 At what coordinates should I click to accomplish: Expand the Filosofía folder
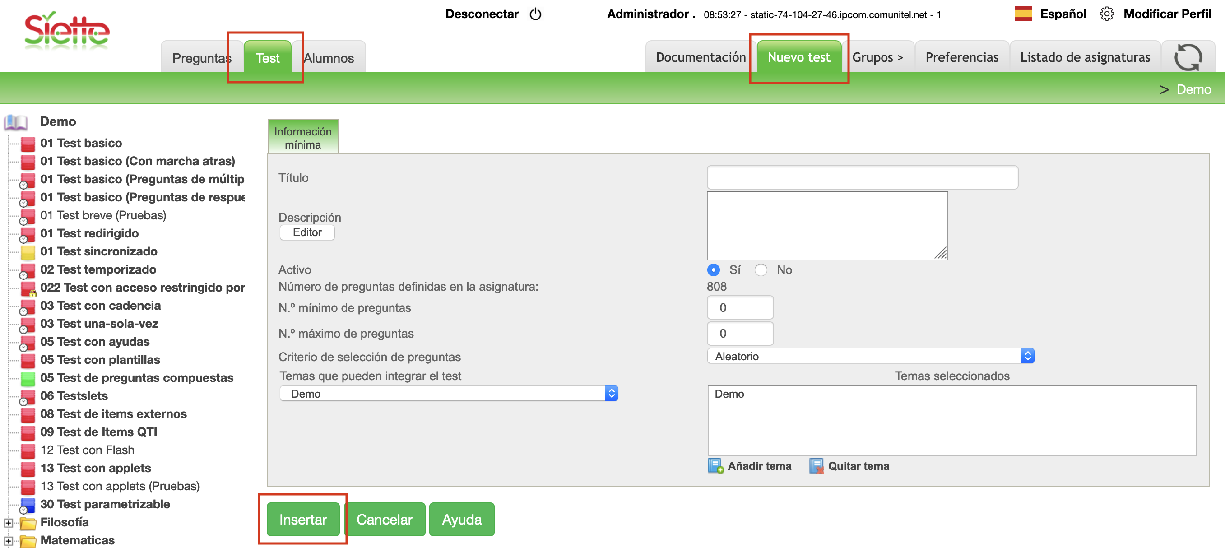pyautogui.click(x=8, y=523)
